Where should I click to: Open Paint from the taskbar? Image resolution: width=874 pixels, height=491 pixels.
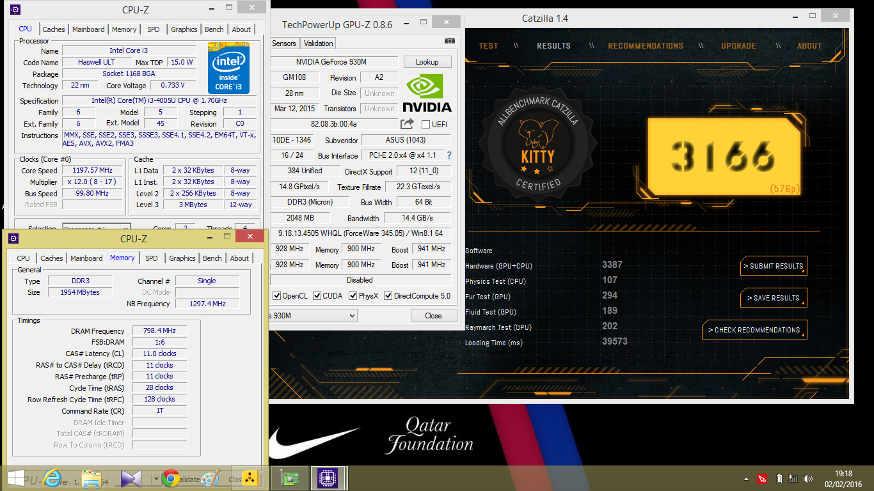tap(210, 478)
